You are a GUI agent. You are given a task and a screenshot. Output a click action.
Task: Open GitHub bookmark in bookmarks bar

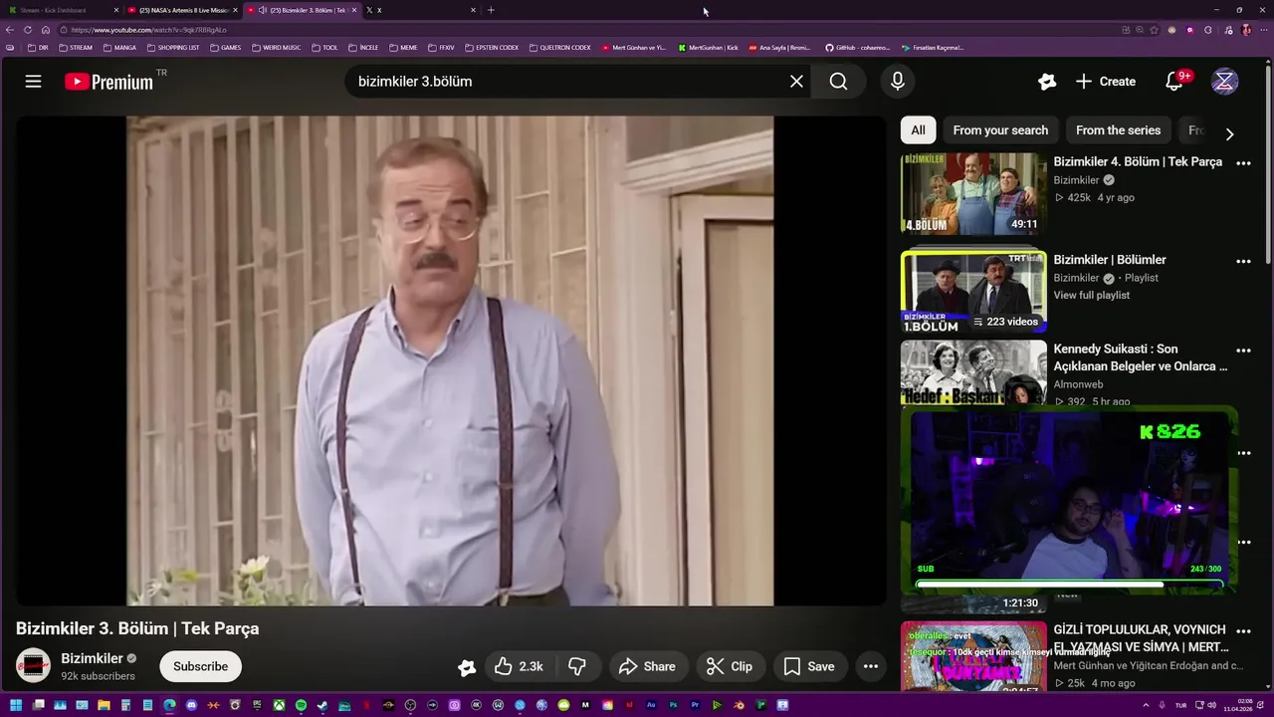[858, 47]
